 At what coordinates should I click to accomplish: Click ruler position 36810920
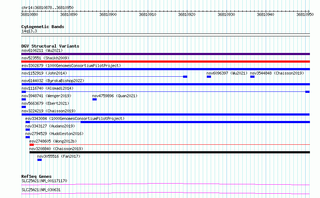(x=187, y=14)
